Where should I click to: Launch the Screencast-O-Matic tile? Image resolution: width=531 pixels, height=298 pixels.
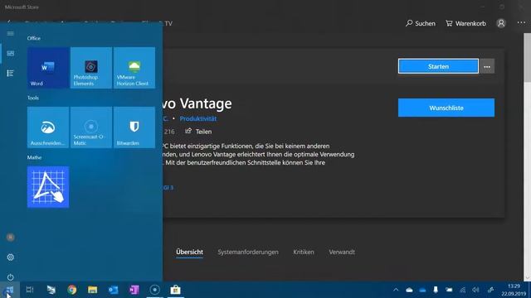pyautogui.click(x=91, y=127)
